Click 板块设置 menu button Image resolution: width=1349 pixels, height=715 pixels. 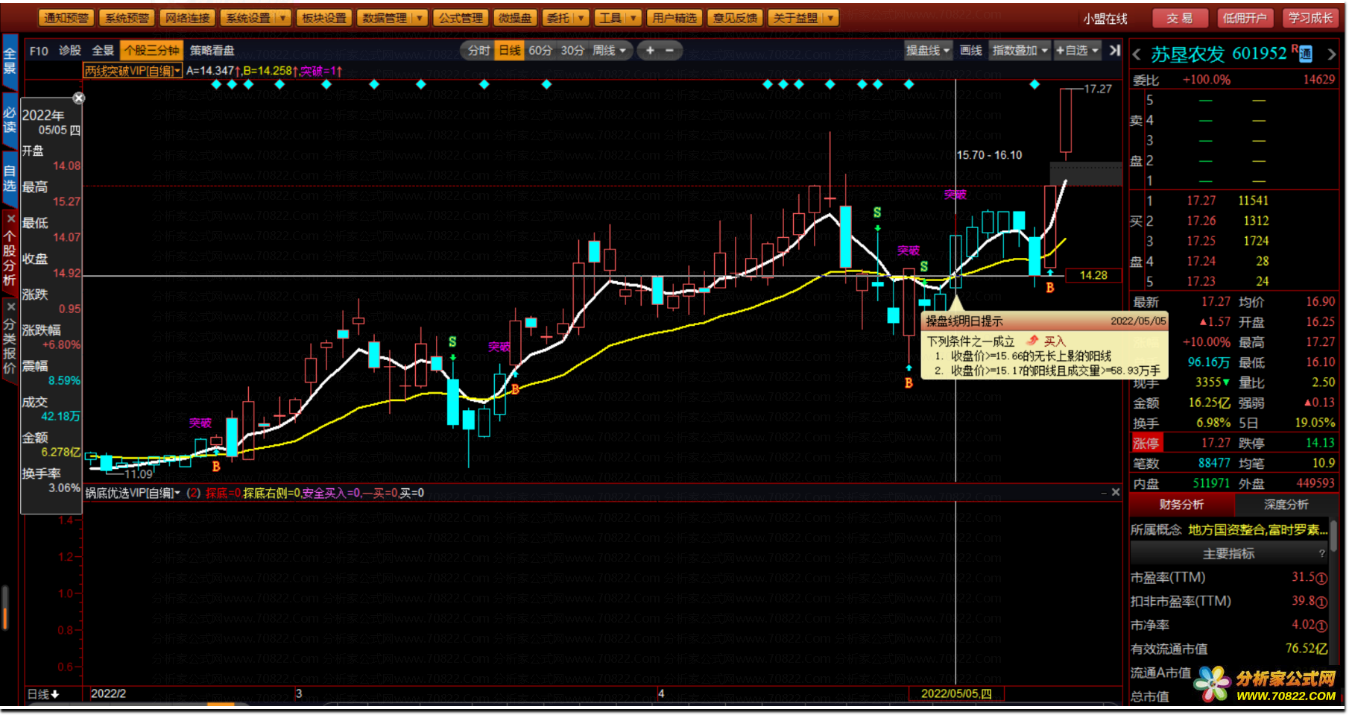(323, 18)
